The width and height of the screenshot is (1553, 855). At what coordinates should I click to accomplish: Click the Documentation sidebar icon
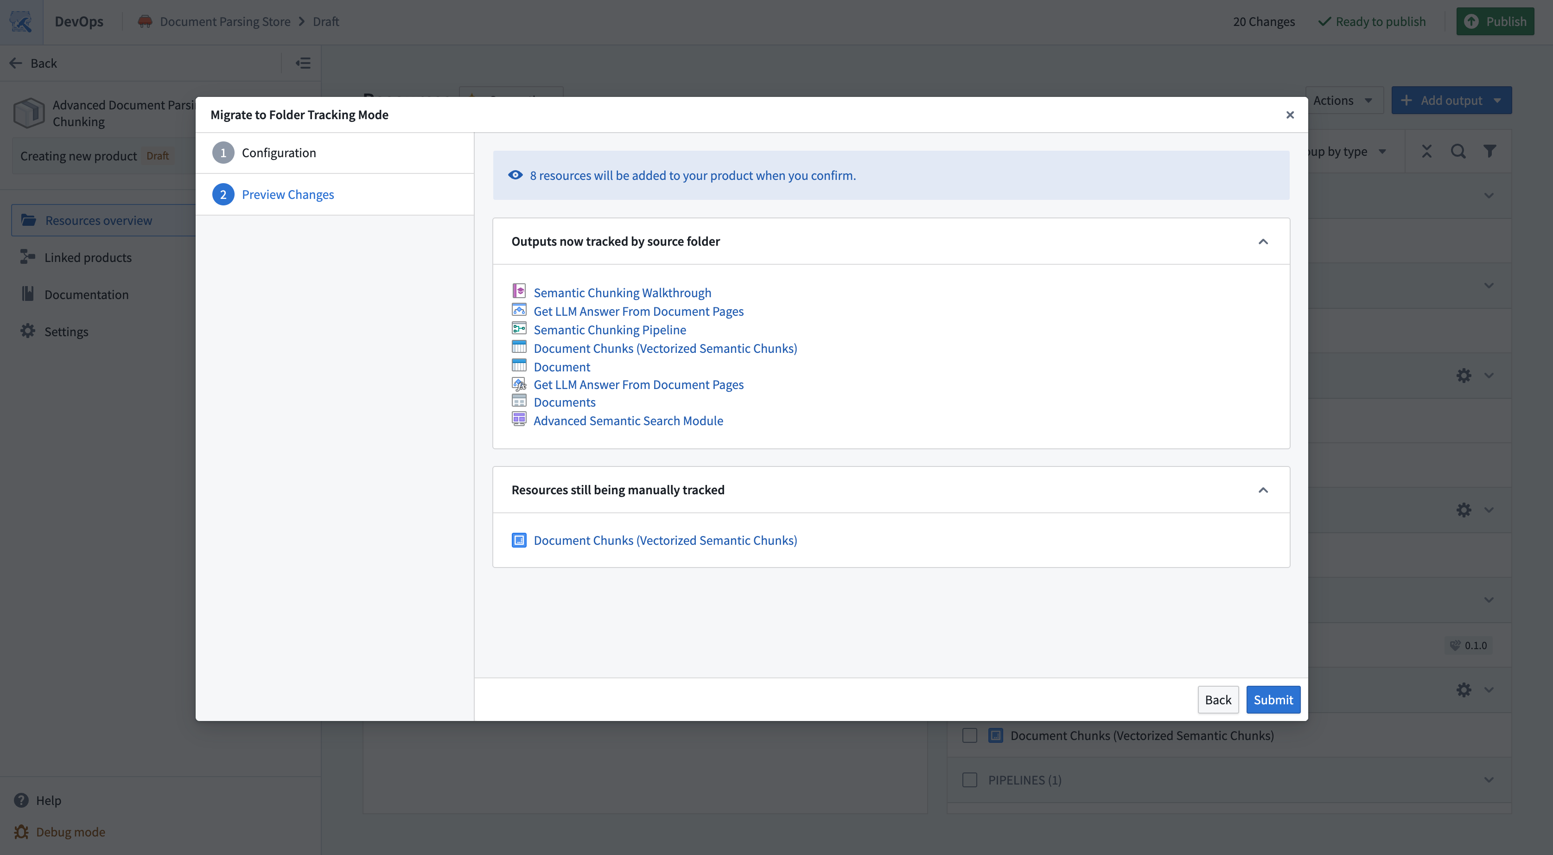click(27, 294)
